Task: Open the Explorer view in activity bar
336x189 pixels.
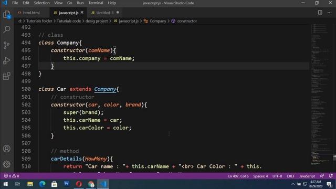Action: pos(7,14)
